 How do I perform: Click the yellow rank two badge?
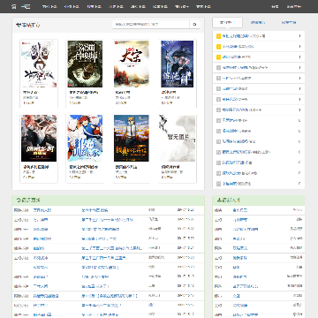(218, 47)
